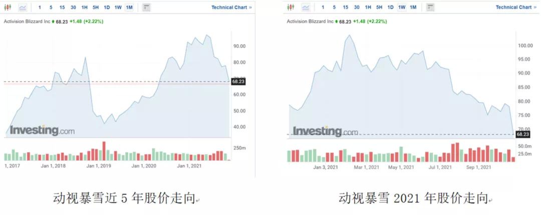
Task: Switch right chart to candlestick view
Action: 291,8
